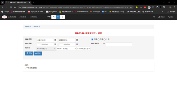Bookmark this page with the star icon
The image size is (177, 95).
131,7
